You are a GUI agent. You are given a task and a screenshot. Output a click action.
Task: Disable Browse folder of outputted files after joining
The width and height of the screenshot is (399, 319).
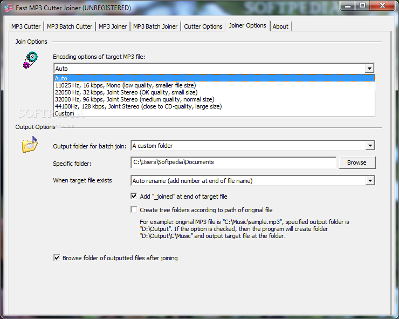(x=57, y=257)
